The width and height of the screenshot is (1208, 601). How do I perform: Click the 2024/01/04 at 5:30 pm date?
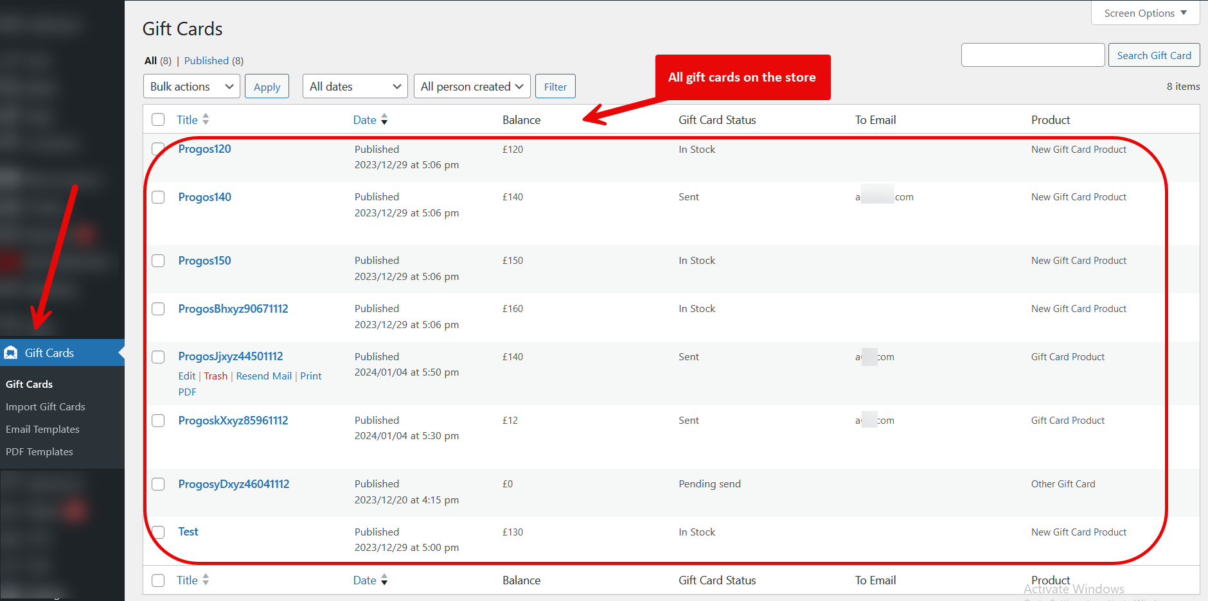(407, 435)
